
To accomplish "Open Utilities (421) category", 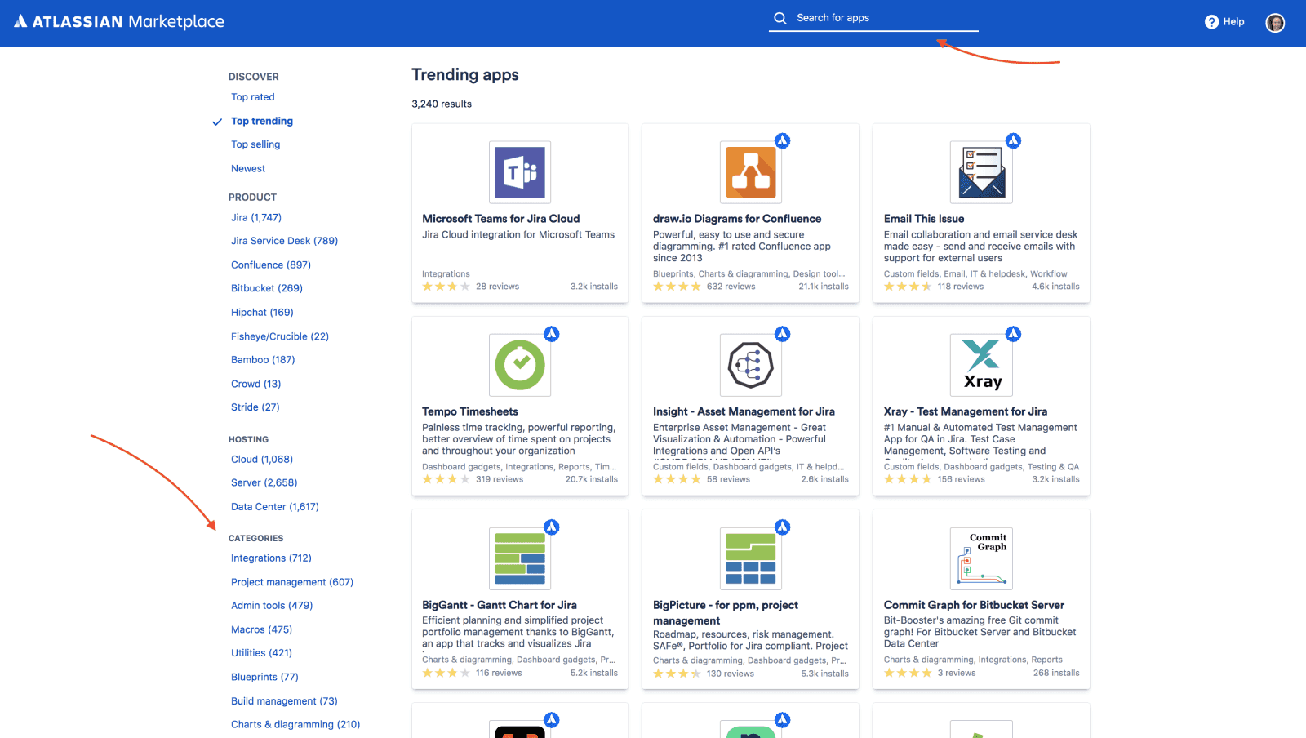I will coord(261,653).
